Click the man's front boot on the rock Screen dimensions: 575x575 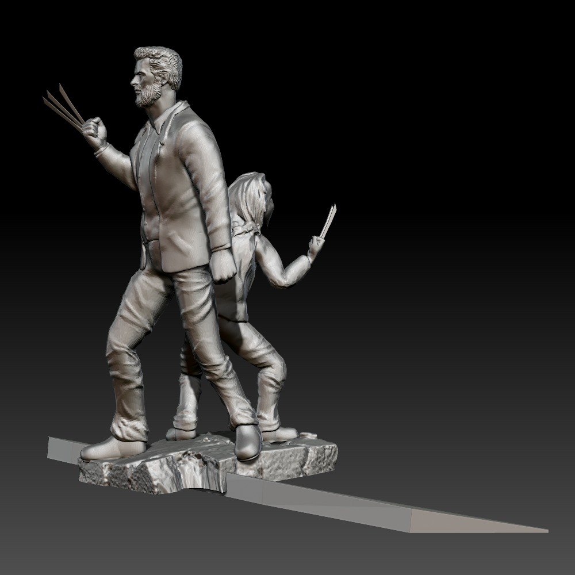pos(113,448)
